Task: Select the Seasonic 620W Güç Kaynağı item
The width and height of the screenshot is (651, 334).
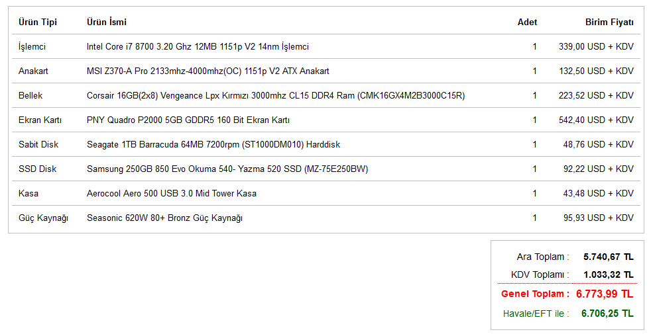Action: pyautogui.click(x=164, y=218)
